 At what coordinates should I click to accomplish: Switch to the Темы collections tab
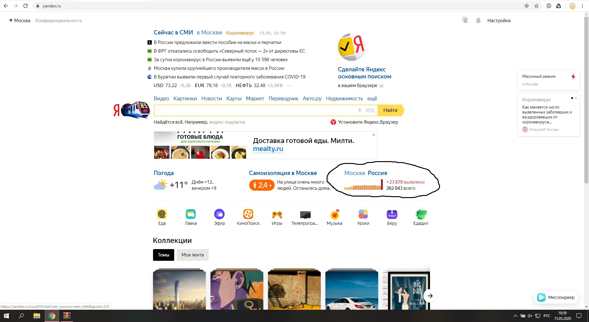[x=163, y=255]
